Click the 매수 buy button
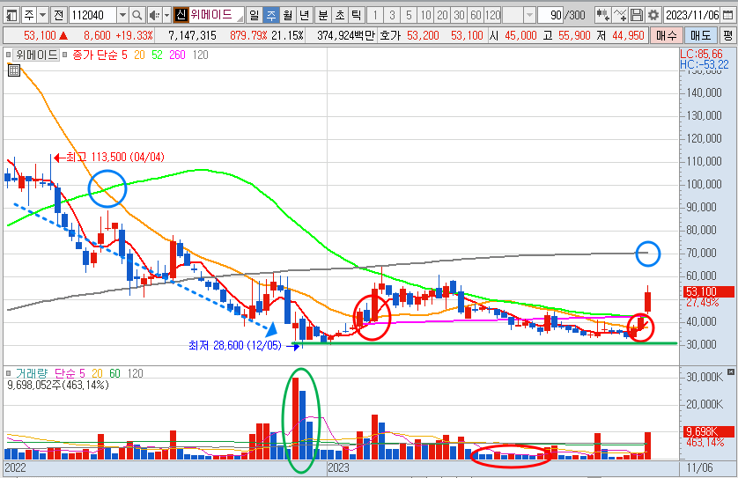 tap(666, 35)
